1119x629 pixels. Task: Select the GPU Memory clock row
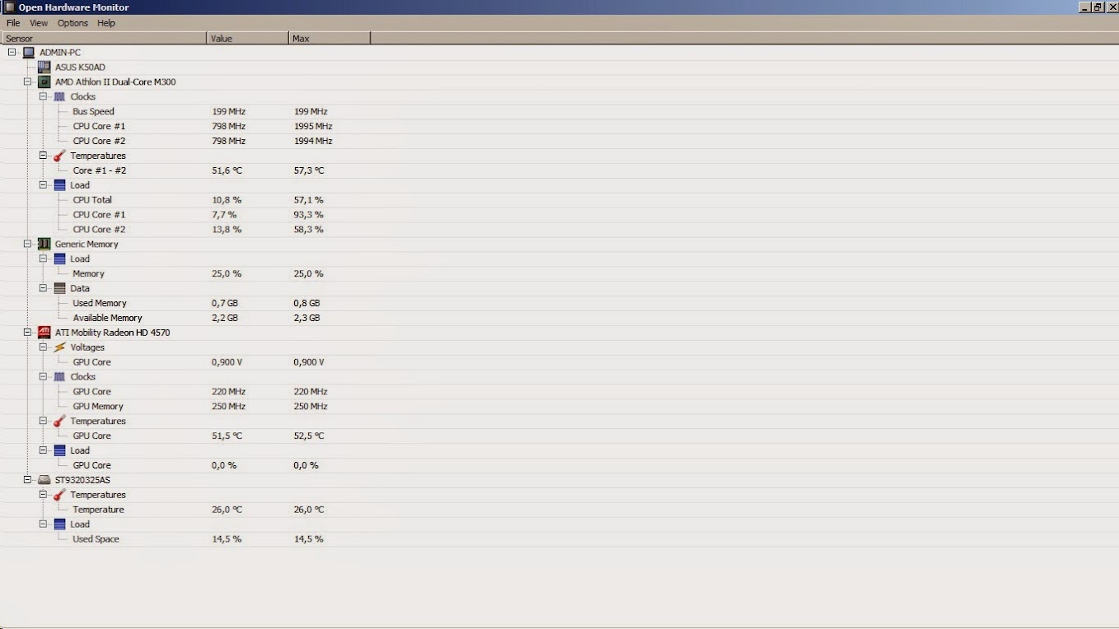(559, 407)
